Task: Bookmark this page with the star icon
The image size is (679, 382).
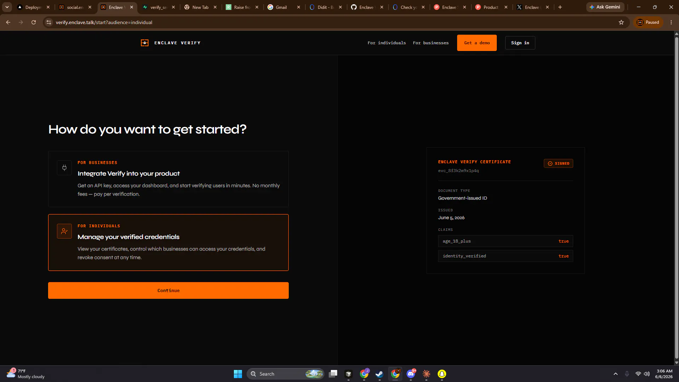Action: pyautogui.click(x=621, y=22)
